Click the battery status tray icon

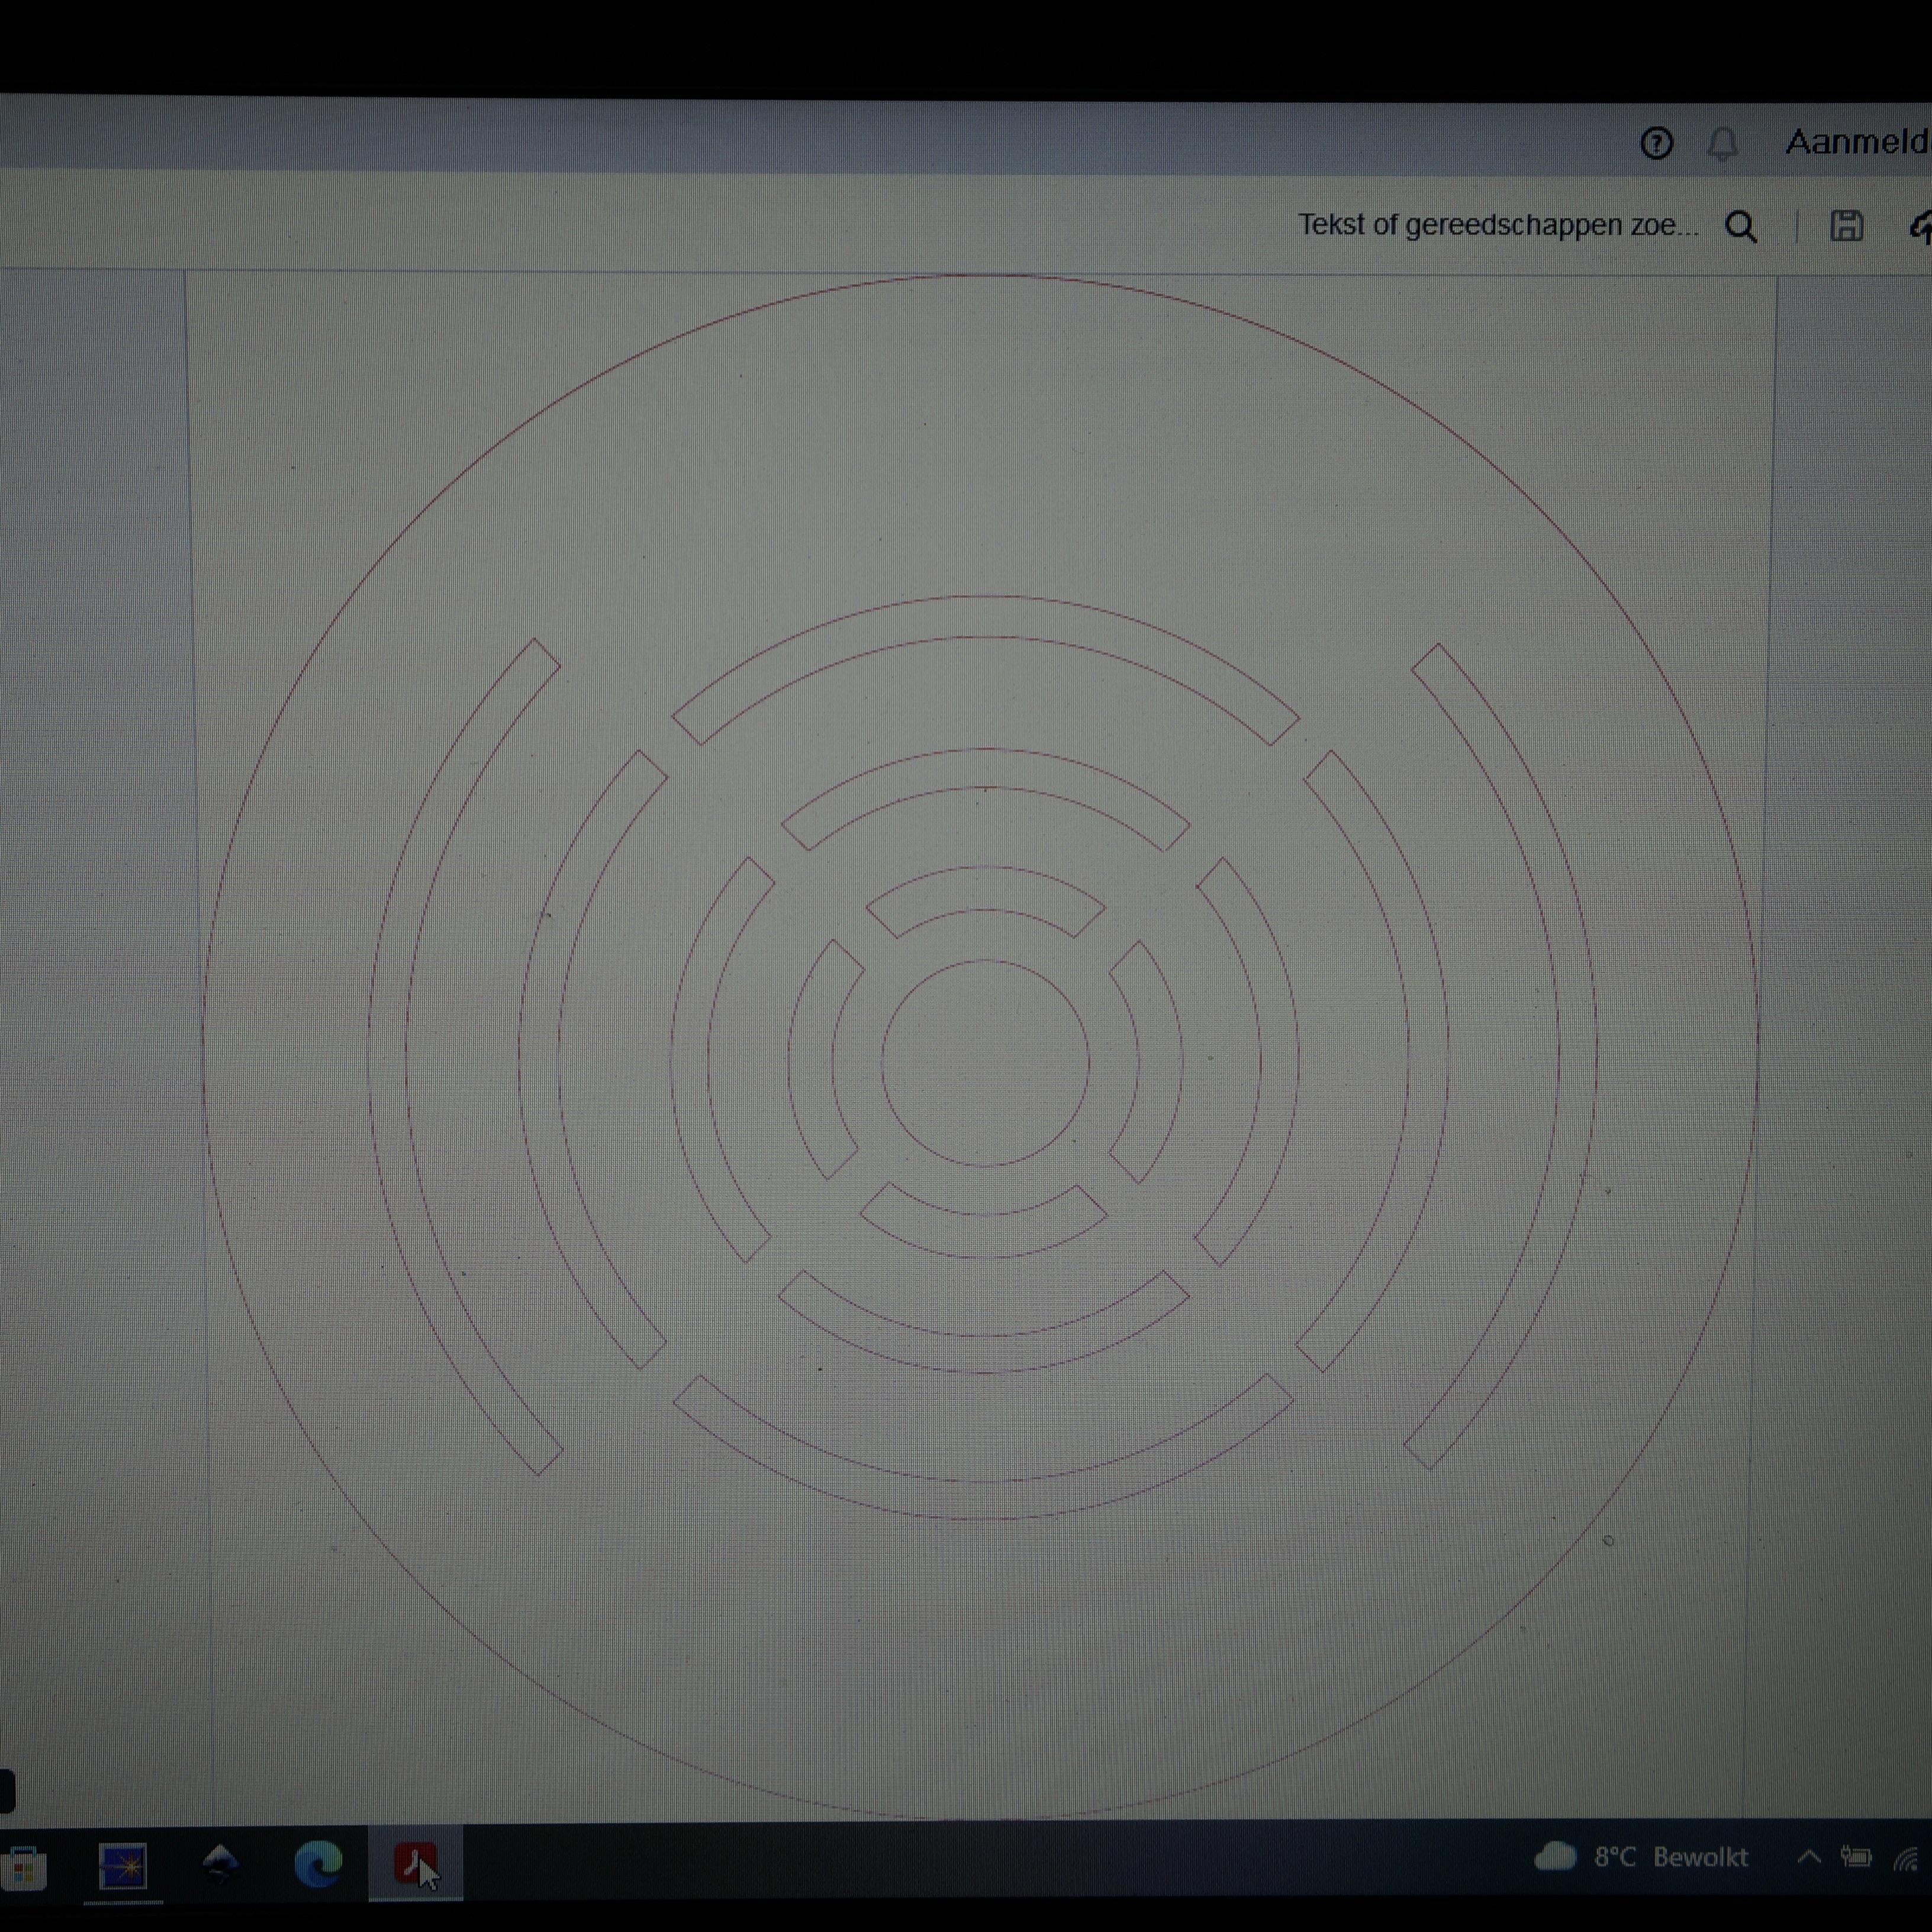[1856, 1857]
